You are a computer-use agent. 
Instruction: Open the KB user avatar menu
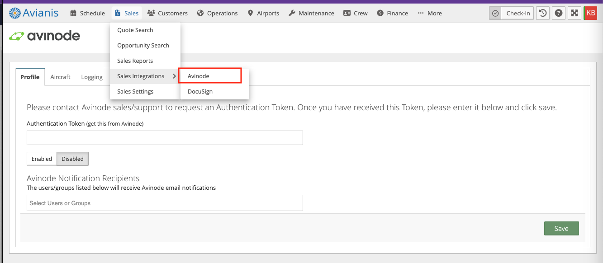tap(590, 13)
